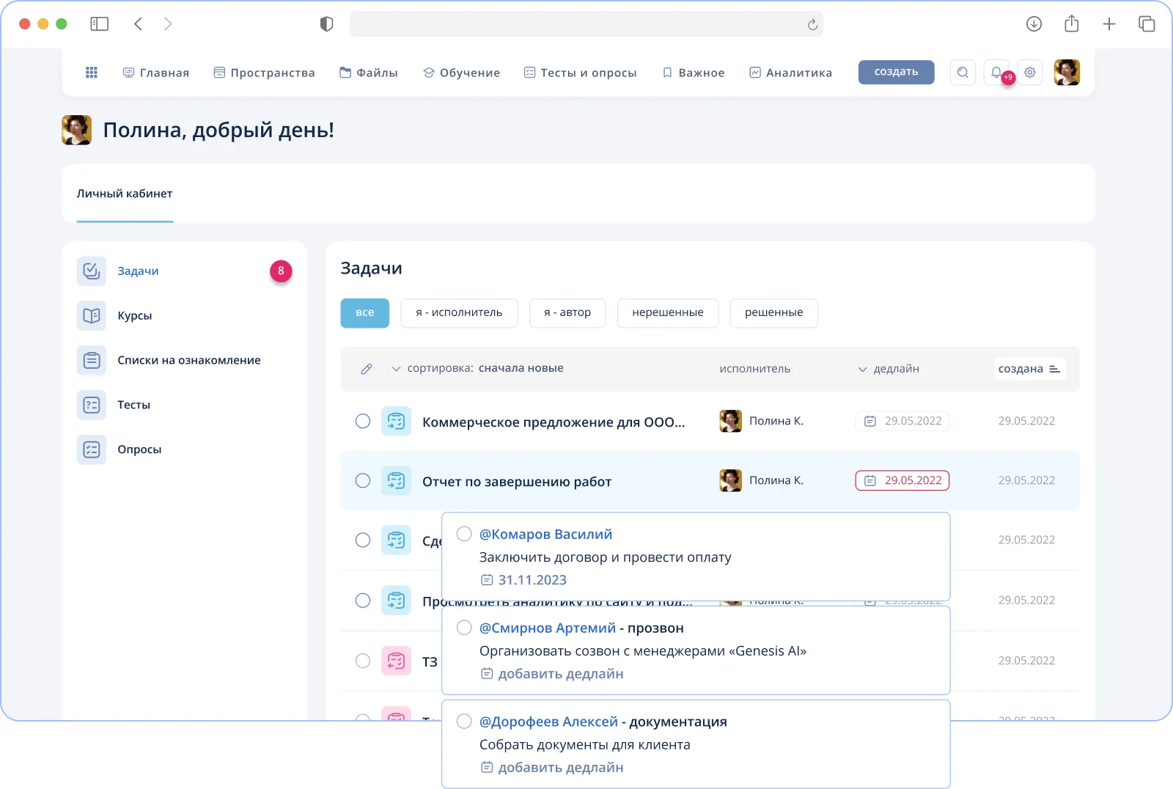Screen dimensions: 1173x789
Task: Open the user avatar in top bar
Action: click(x=1067, y=73)
